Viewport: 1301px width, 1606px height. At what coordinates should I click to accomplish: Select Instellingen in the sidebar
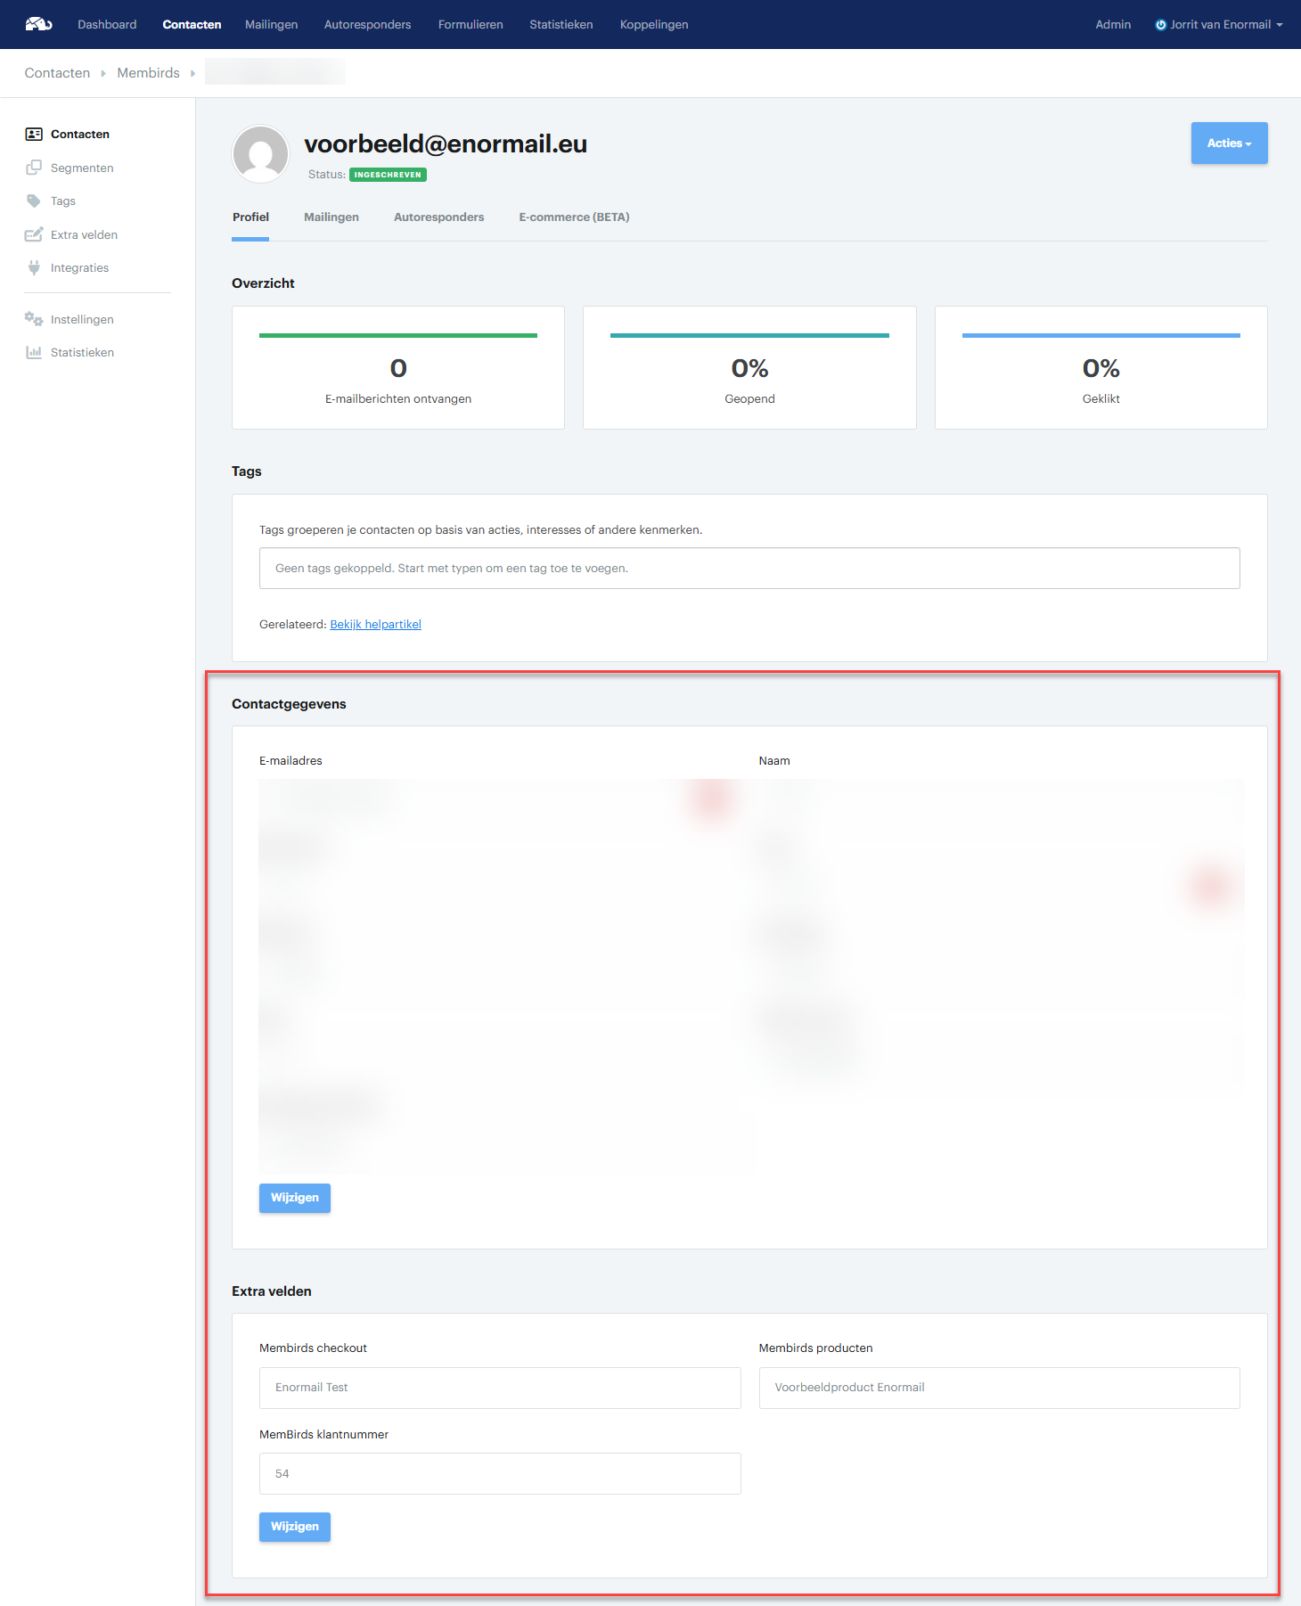pyautogui.click(x=82, y=320)
